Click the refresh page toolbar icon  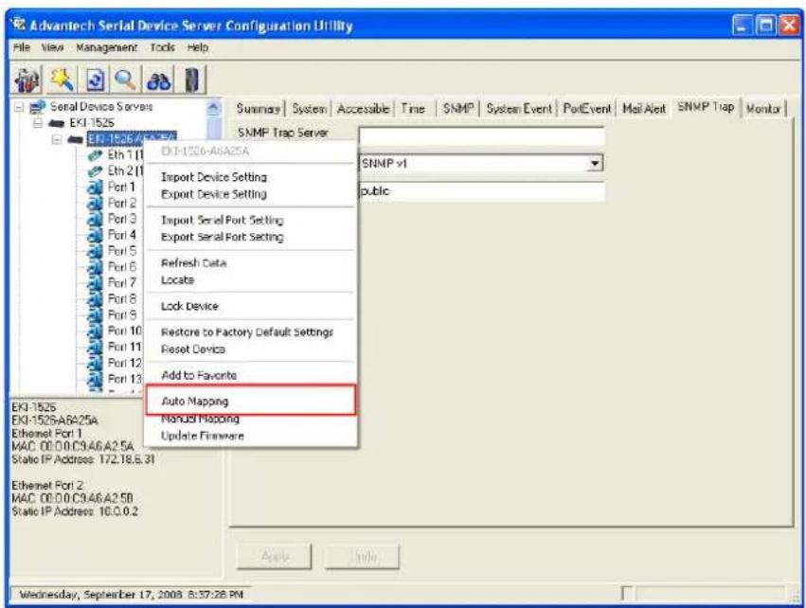pos(95,80)
